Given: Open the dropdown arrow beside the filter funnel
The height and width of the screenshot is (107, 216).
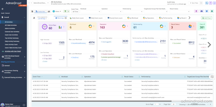Looking at the screenshot, I should coord(68,12).
